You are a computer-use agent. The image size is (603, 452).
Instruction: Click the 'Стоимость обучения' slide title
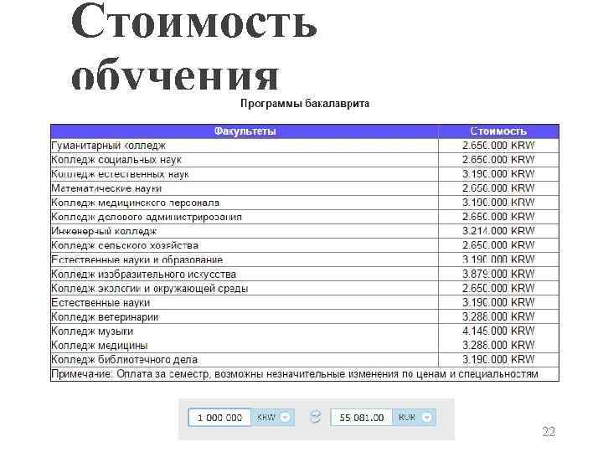194,46
